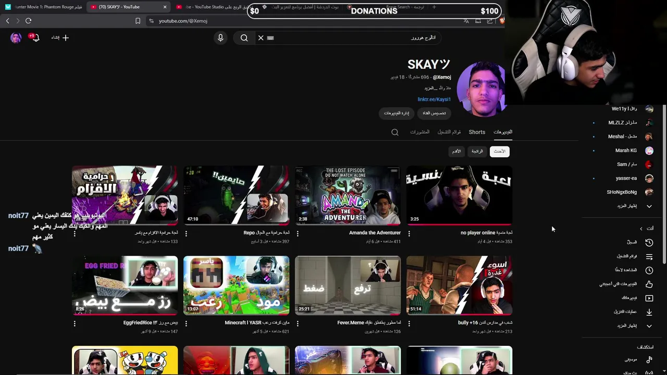Close the SKAY YouTube browser tab

pos(165,7)
